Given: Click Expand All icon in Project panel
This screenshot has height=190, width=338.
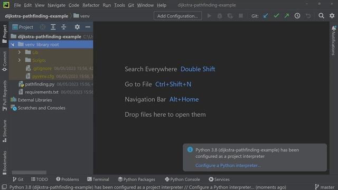Looking at the screenshot, I should click(x=53, y=27).
